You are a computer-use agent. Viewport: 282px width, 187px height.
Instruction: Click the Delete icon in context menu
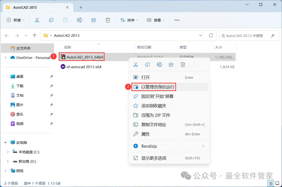pyautogui.click(x=183, y=65)
